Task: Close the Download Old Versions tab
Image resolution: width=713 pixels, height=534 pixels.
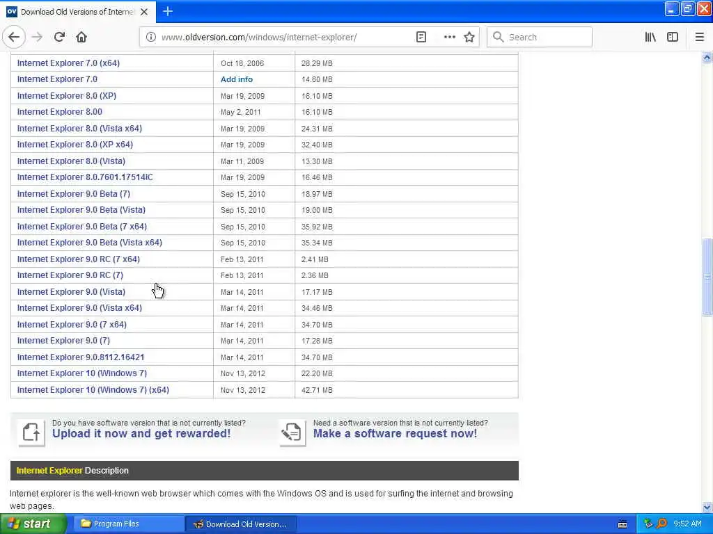Action: (144, 12)
